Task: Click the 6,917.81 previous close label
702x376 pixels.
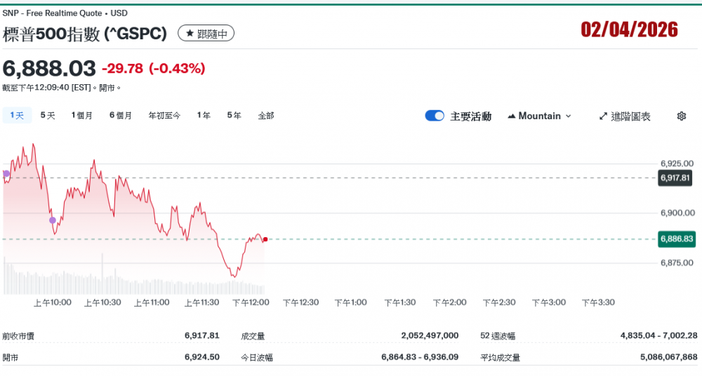Action: click(676, 178)
